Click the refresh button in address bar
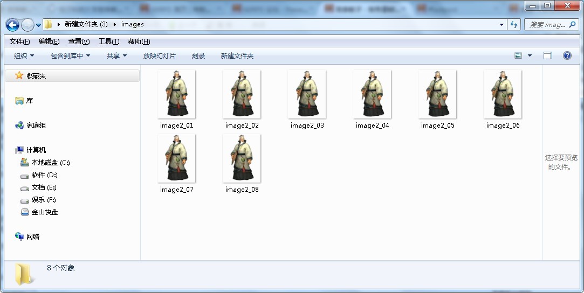 tap(514, 25)
